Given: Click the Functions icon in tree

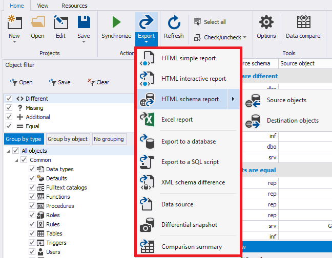Looking at the screenshot, I should (x=40, y=197).
